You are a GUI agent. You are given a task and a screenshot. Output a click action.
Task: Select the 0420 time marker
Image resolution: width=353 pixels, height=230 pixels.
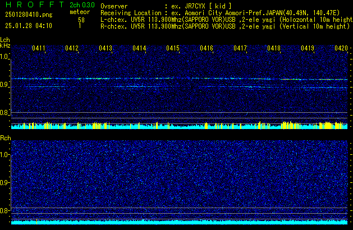tap(341, 48)
